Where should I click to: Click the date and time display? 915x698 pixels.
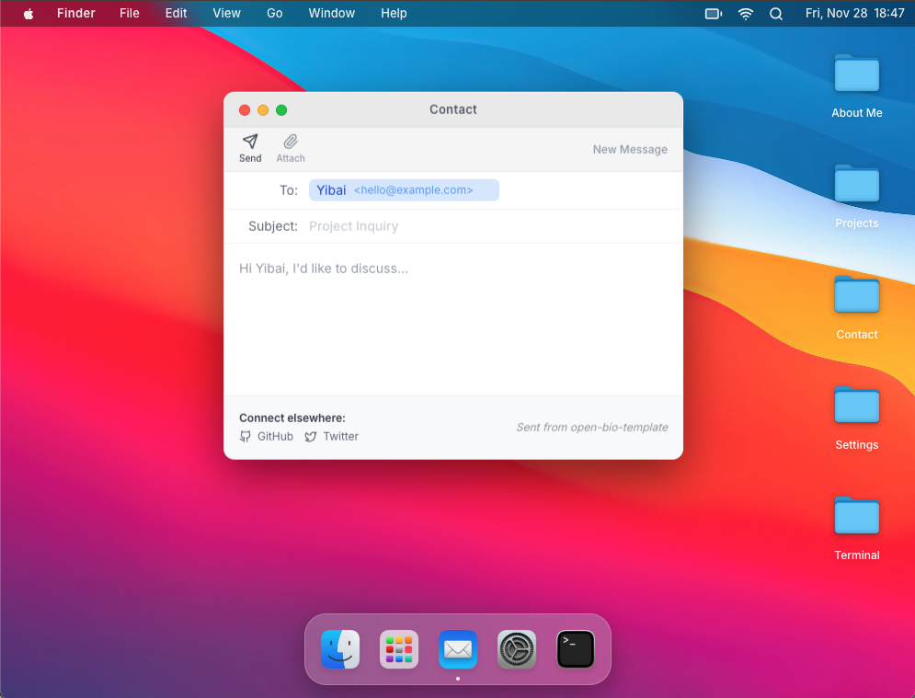coord(855,14)
